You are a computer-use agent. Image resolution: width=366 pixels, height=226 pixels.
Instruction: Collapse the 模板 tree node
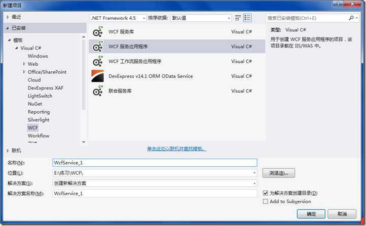9,40
